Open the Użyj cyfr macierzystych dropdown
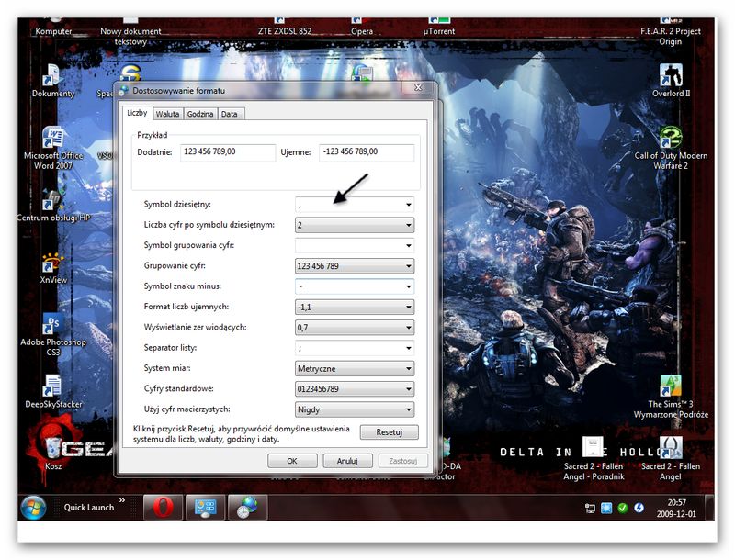The height and width of the screenshot is (560, 735). pos(355,409)
